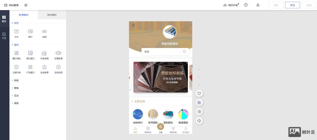Screen dimensions: 317x140
Task: Open the grid apps dropdown near 网站管理
Action: (27, 5)
